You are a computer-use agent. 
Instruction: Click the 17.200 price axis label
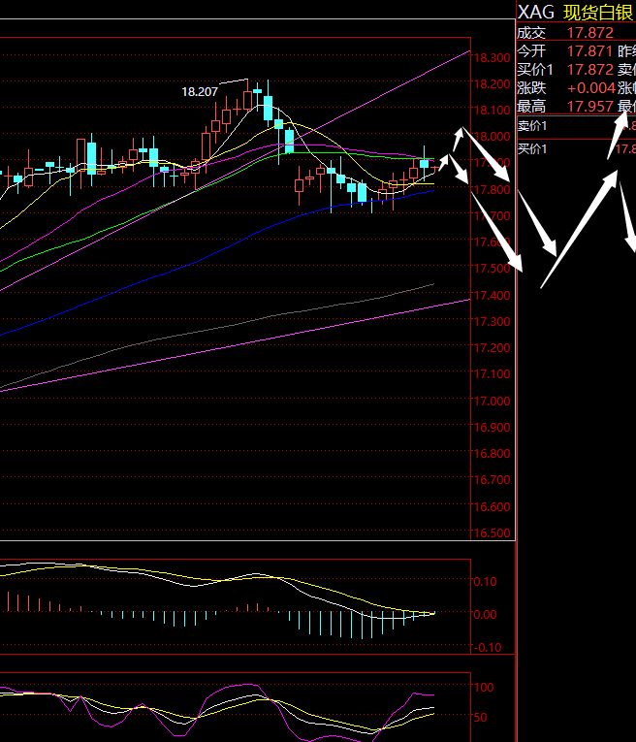coord(493,348)
